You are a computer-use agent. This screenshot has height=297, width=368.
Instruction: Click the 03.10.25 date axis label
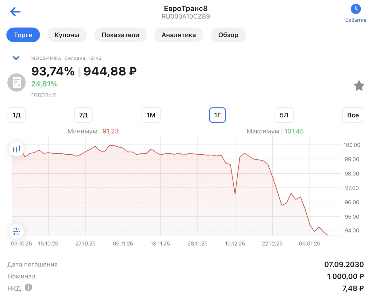(21, 244)
